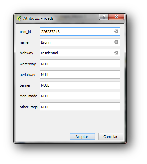Click into the name field containing Bronn
The image size is (147, 164).
click(80, 42)
